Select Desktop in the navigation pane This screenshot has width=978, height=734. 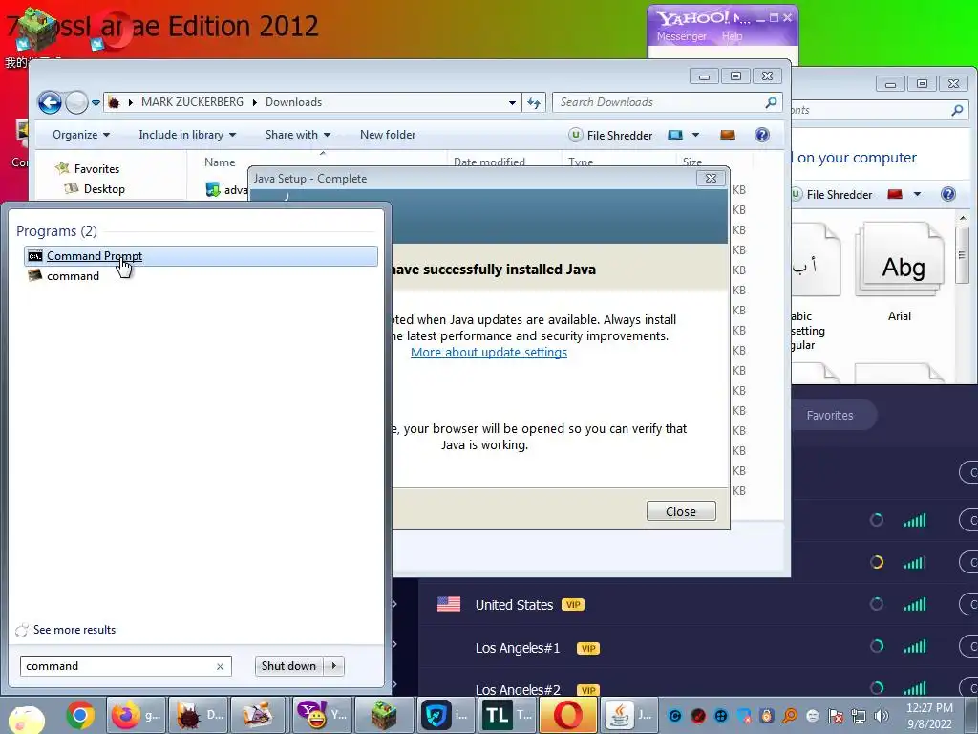(103, 189)
